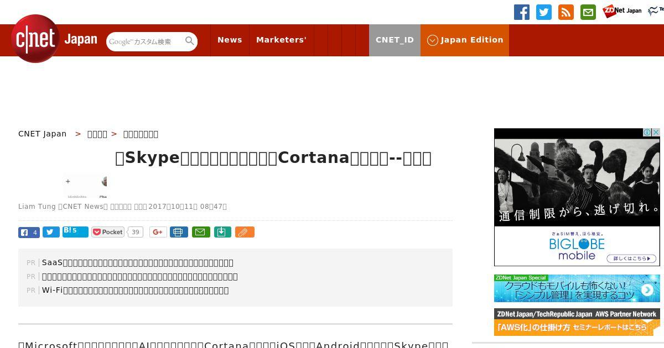Screen dimensions: 664x348
Task: Bookmark article with Hatena B! button
Action: pyautogui.click(x=75, y=232)
